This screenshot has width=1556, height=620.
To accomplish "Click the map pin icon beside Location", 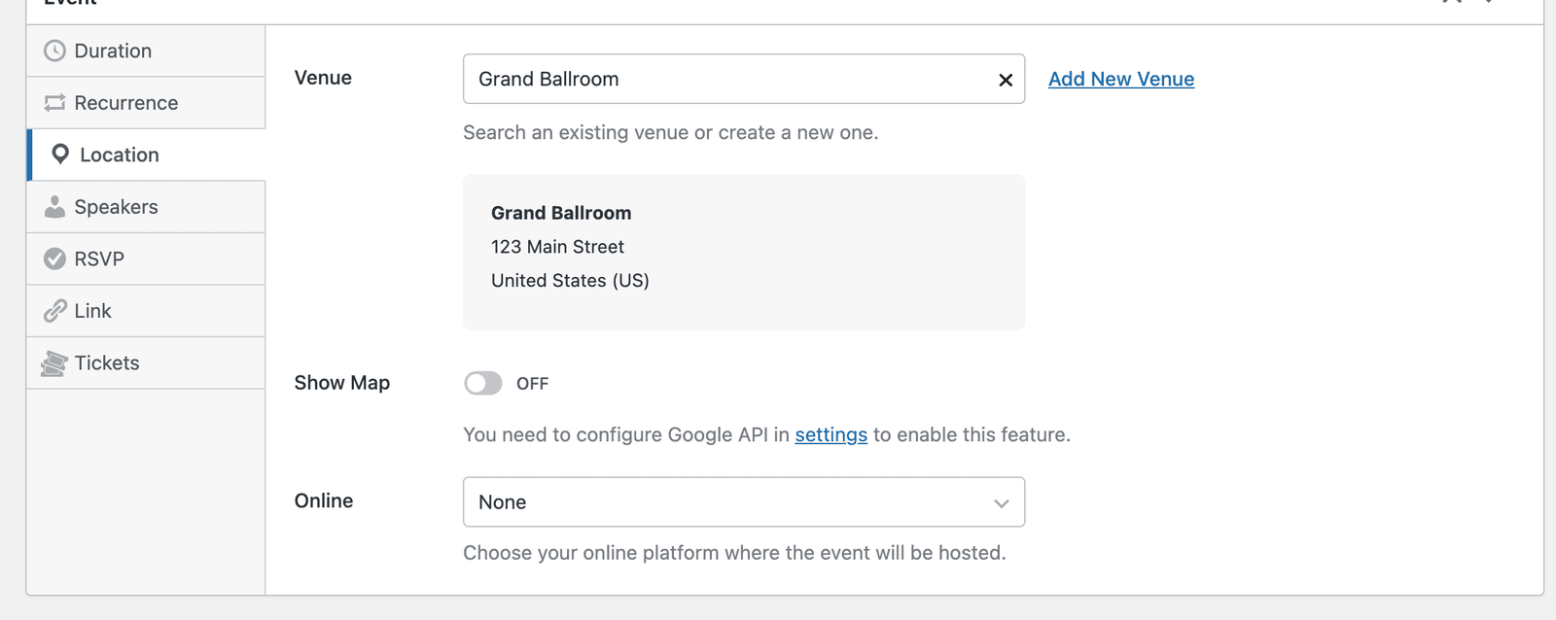I will pyautogui.click(x=60, y=155).
